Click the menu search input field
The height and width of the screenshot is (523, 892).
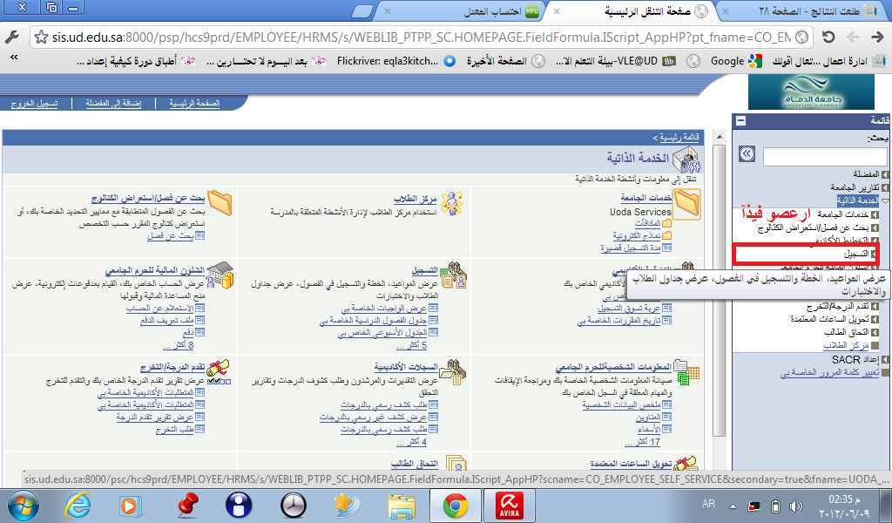pyautogui.click(x=824, y=156)
